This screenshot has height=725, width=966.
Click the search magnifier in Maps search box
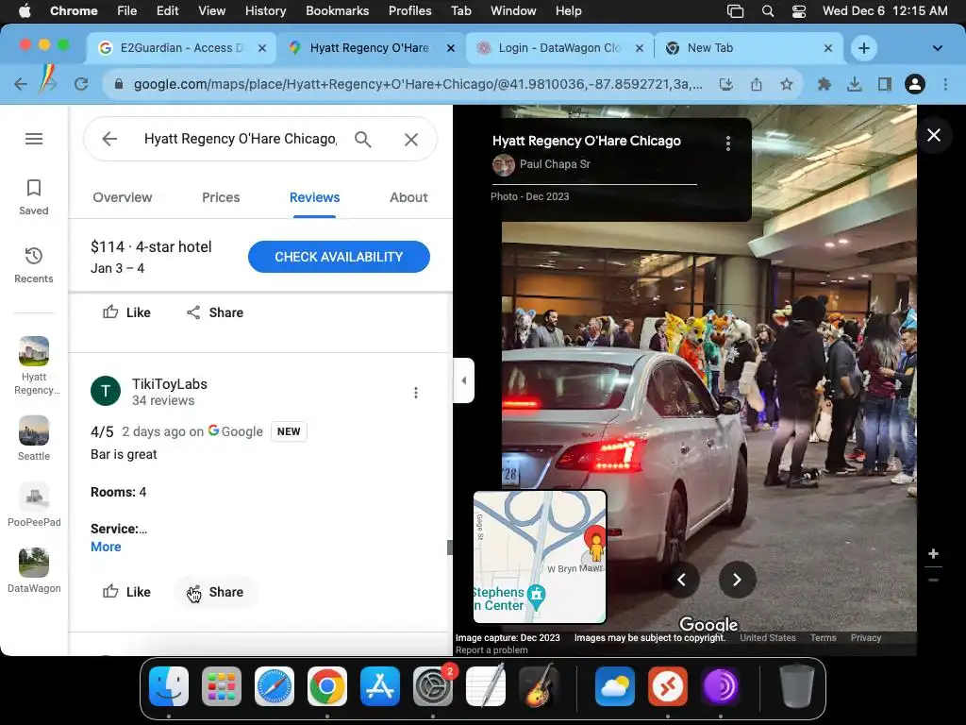[363, 140]
